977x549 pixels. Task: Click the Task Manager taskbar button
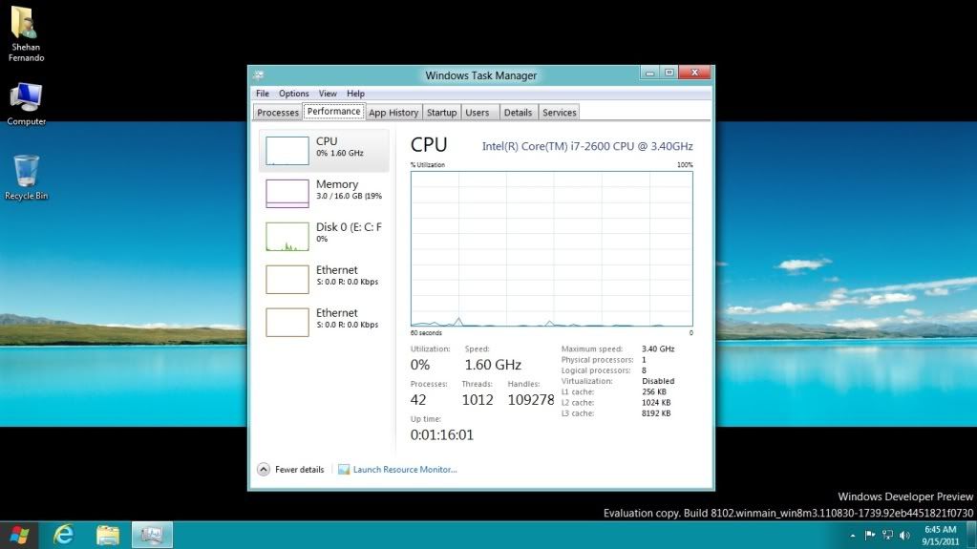(152, 535)
